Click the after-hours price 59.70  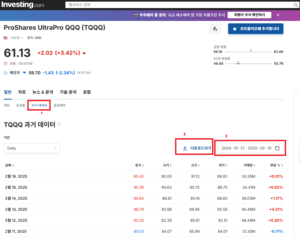35,73
